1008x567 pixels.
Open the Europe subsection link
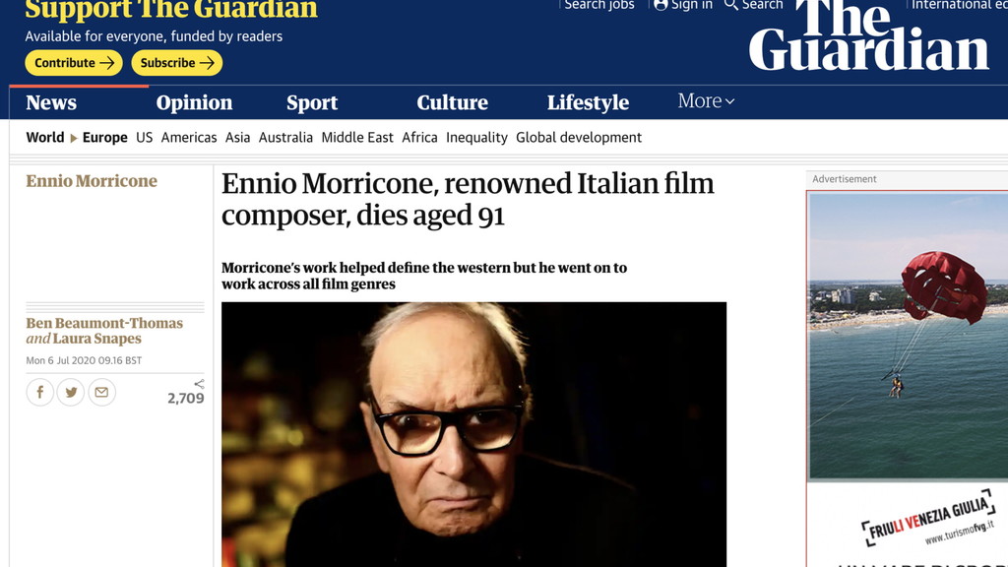point(104,138)
